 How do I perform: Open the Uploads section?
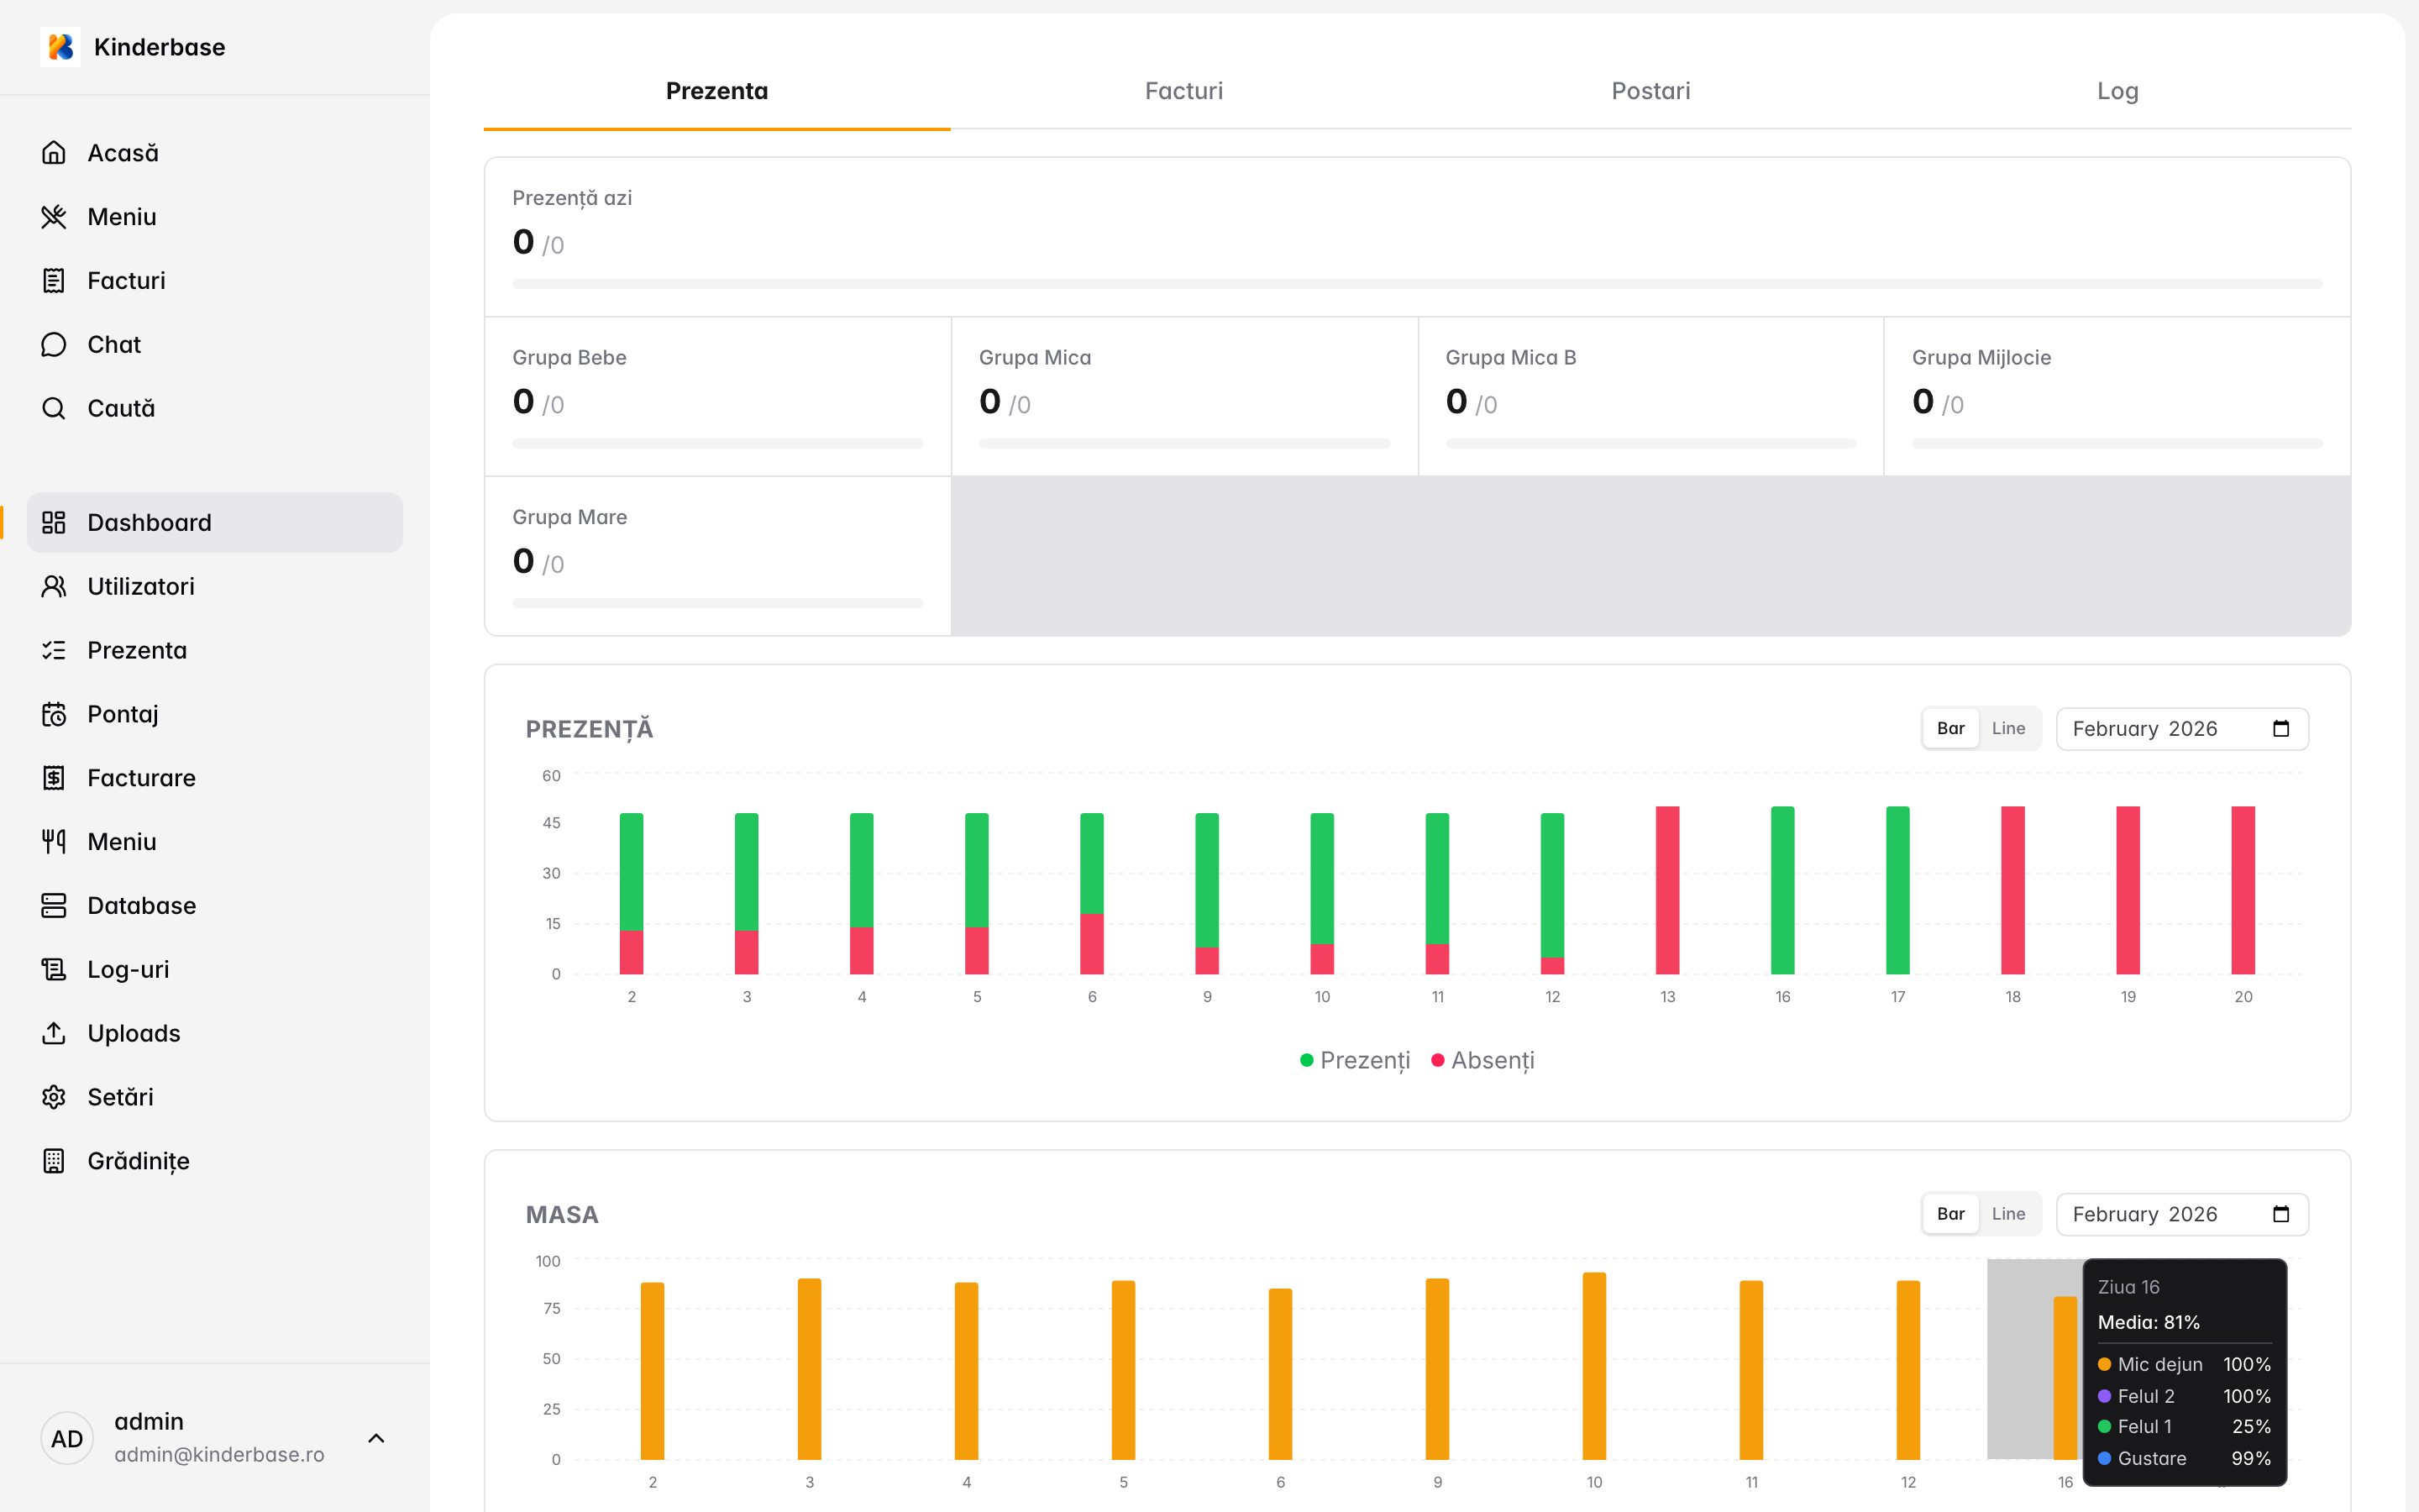(x=133, y=1033)
